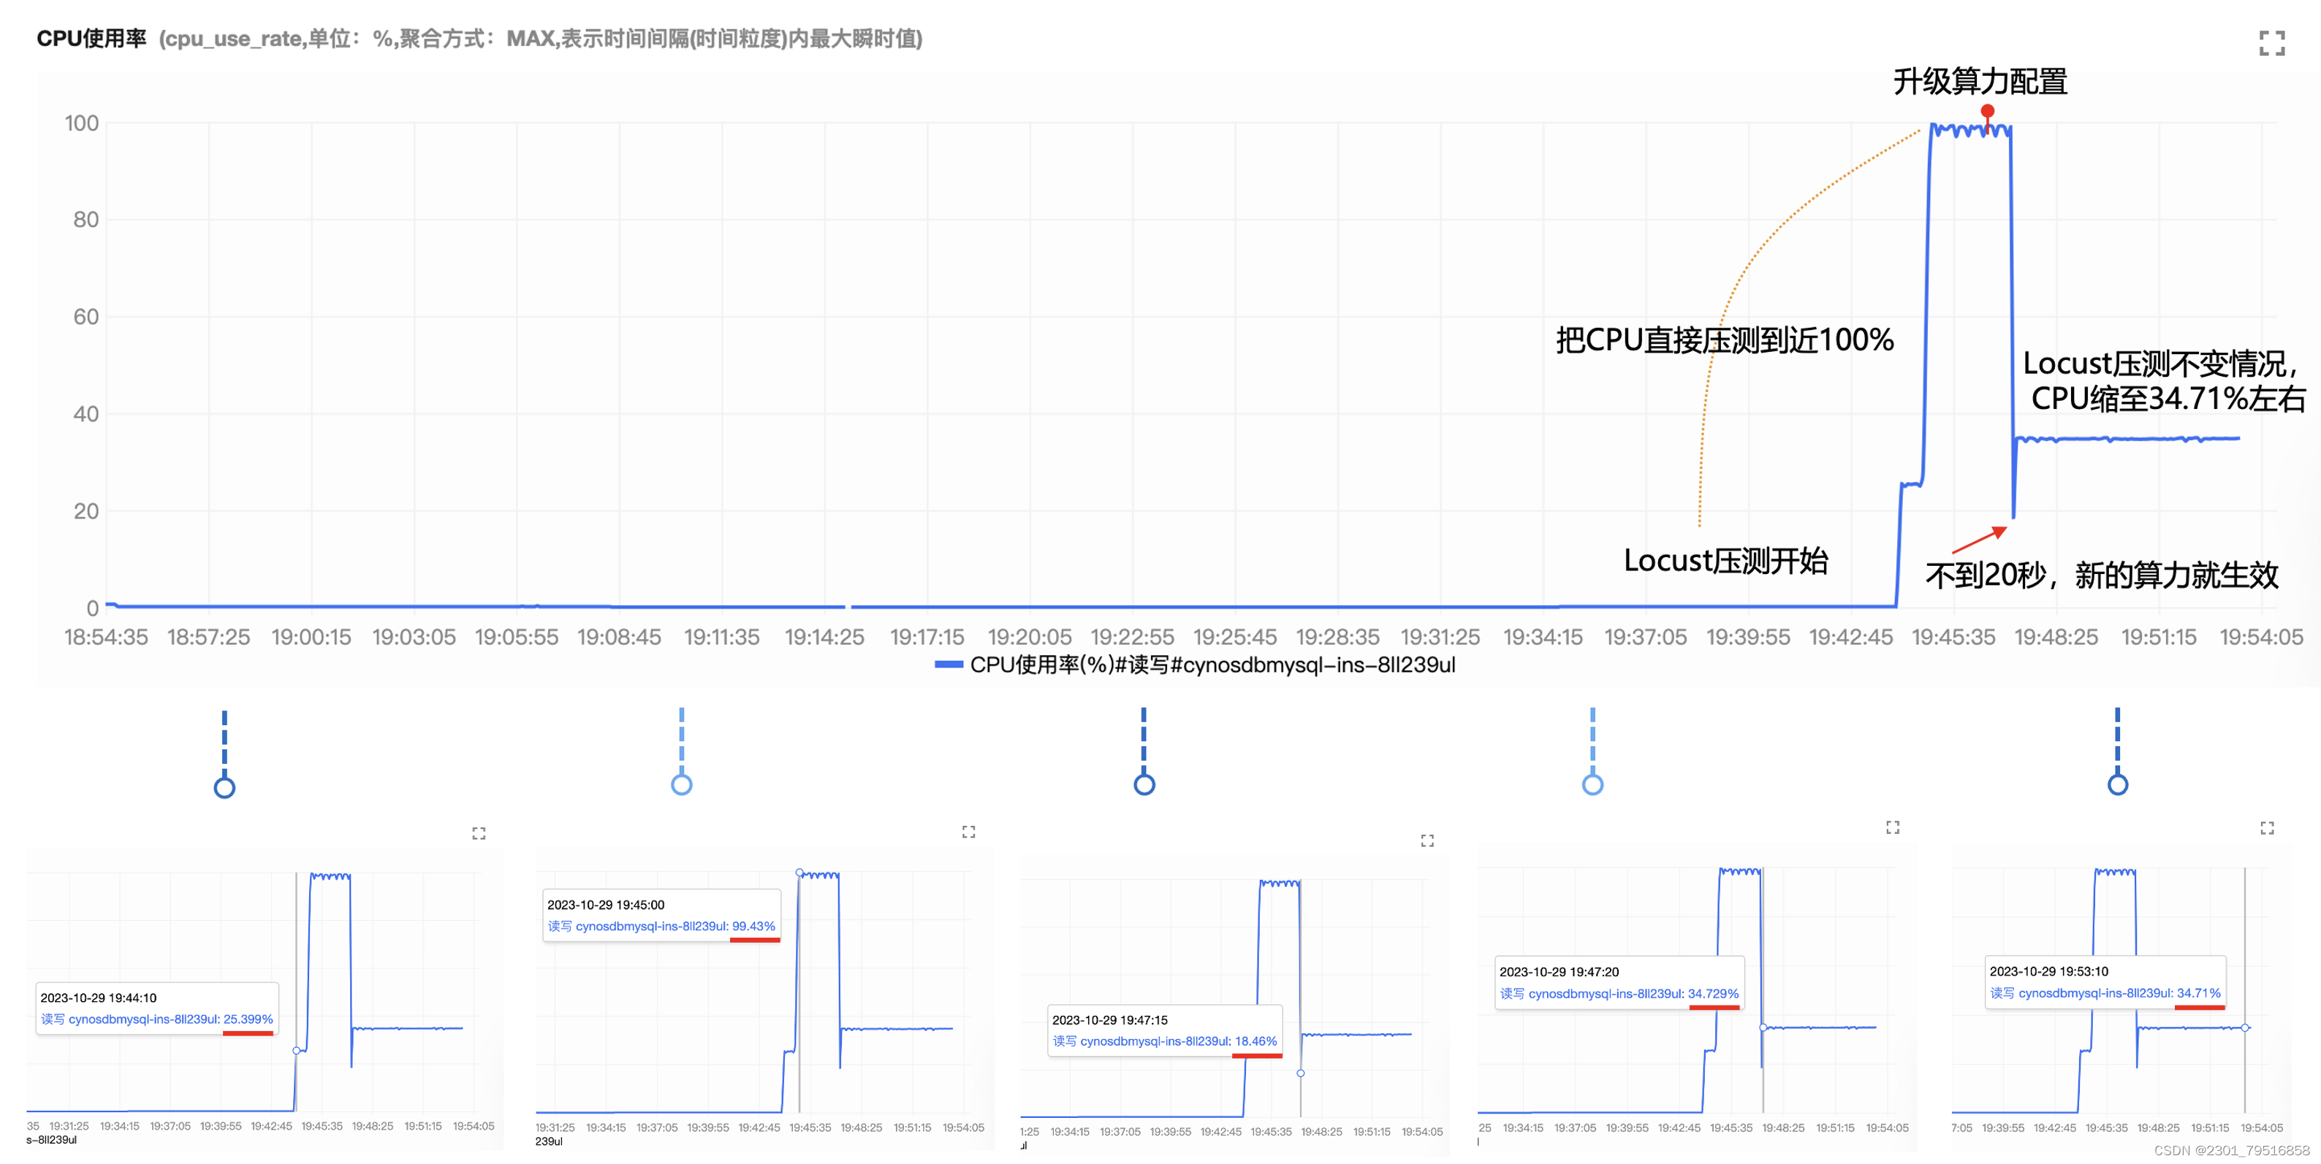Click tooltip timestamp 2023-10-29 19:47:15
The height and width of the screenshot is (1164, 2321).
[1110, 1020]
